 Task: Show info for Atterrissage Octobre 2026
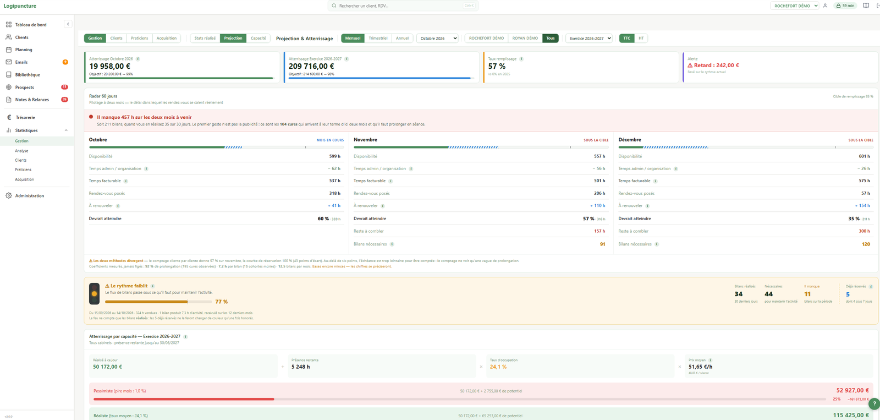137,59
